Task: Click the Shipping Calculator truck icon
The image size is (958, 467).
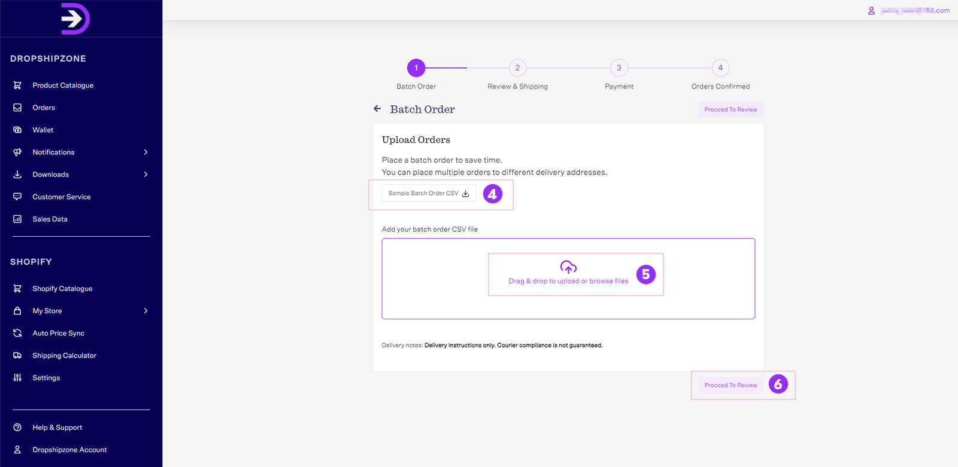Action: [x=17, y=356]
